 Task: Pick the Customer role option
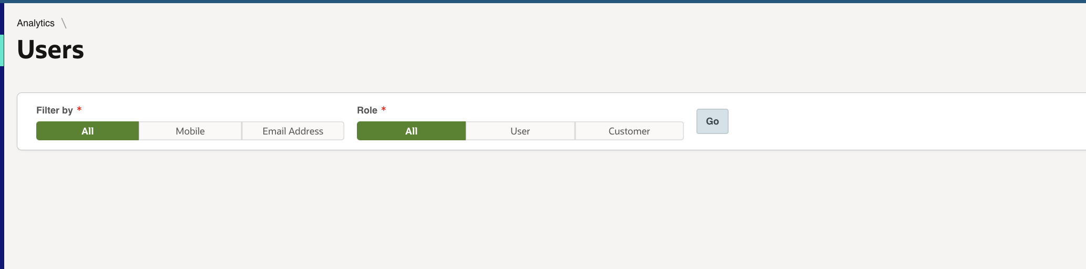coord(629,131)
